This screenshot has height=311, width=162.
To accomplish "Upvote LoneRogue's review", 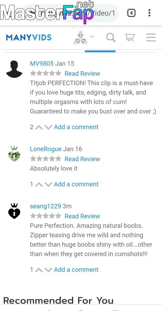I will (x=39, y=184).
